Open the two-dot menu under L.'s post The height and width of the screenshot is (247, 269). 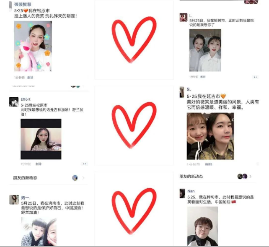coord(255,77)
